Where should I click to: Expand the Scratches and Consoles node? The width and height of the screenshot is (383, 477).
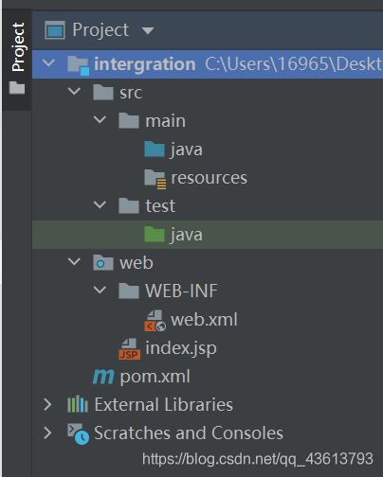[47, 433]
